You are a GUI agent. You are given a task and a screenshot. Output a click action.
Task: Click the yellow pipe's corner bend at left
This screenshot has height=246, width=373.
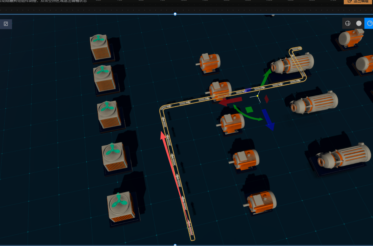pyautogui.click(x=163, y=109)
